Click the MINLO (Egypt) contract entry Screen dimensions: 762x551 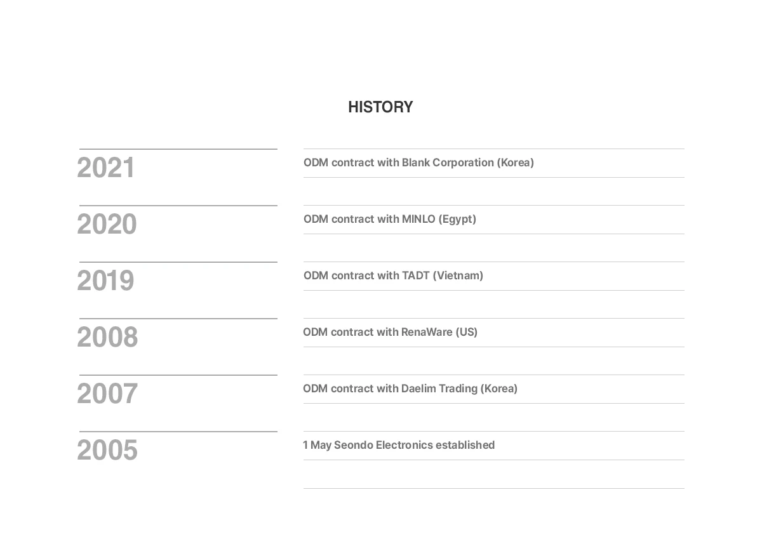tap(390, 219)
